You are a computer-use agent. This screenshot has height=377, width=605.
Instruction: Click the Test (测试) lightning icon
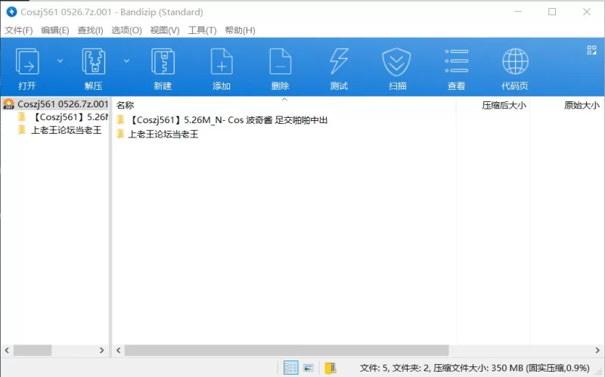point(339,62)
